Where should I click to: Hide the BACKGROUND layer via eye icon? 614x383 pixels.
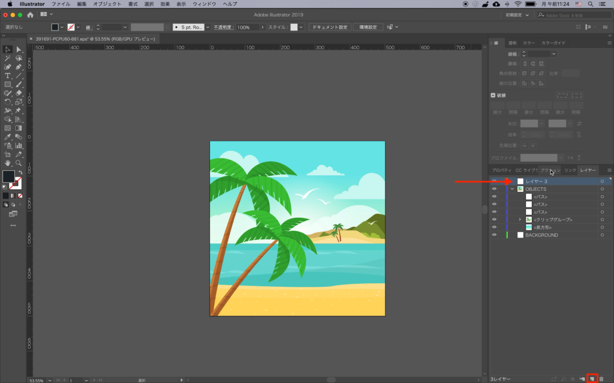click(494, 235)
